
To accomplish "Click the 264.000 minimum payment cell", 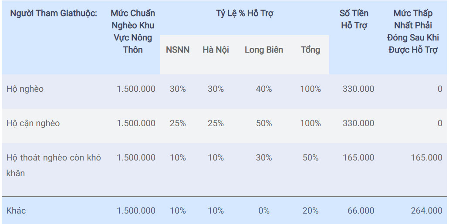I will [426, 211].
